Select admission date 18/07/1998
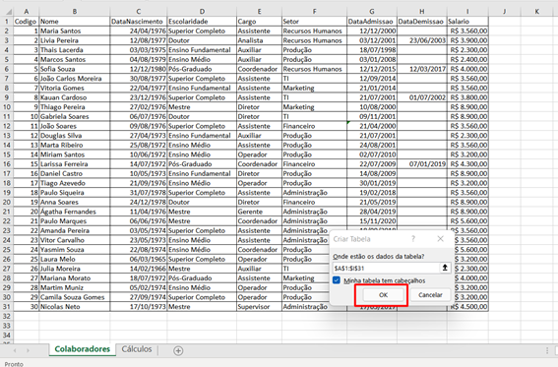Viewport: 558px width, 367px height. coord(372,50)
